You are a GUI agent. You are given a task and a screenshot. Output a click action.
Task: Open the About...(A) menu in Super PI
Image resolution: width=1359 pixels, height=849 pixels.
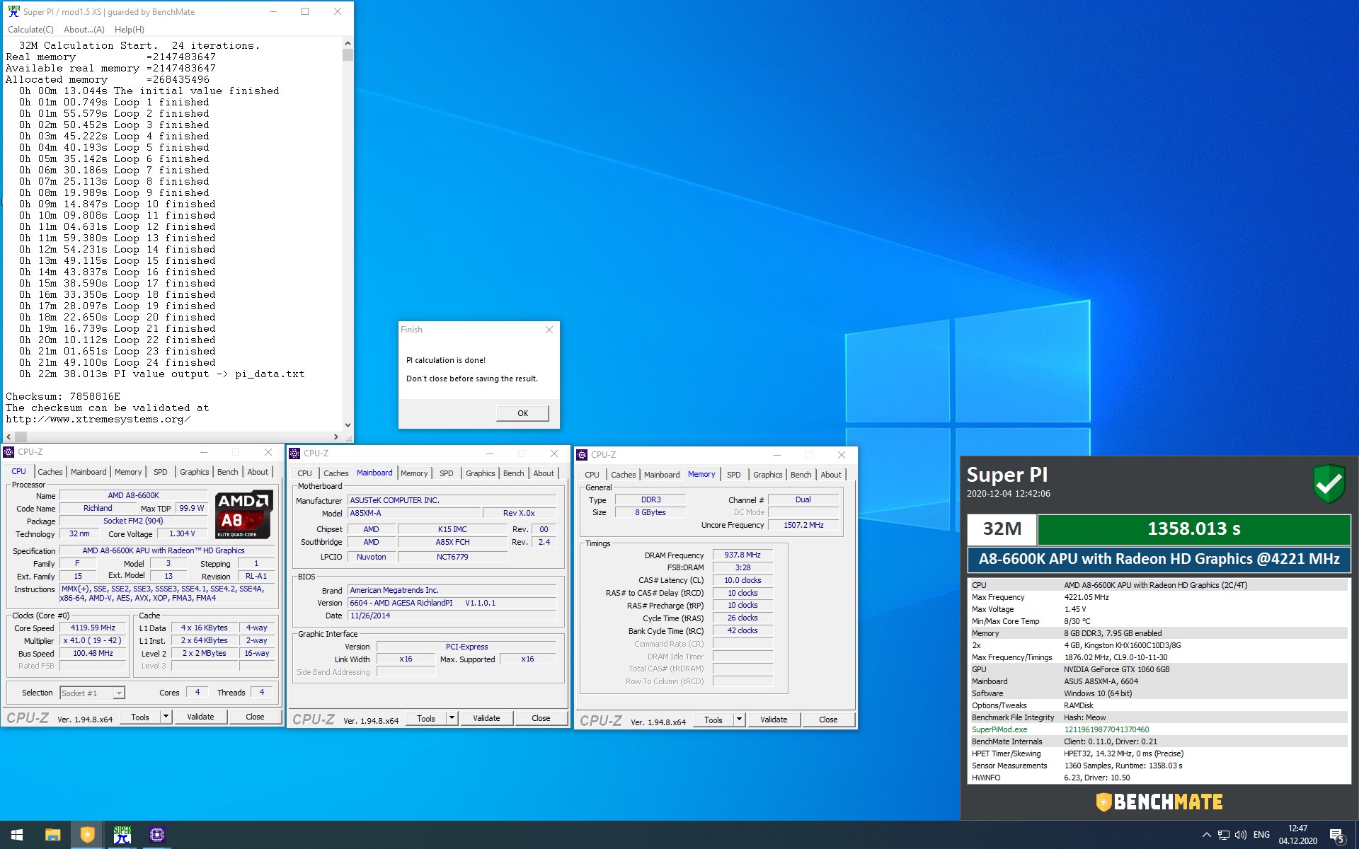(84, 30)
